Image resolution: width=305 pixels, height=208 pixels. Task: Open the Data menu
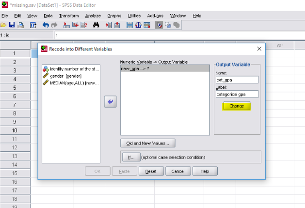(48, 16)
